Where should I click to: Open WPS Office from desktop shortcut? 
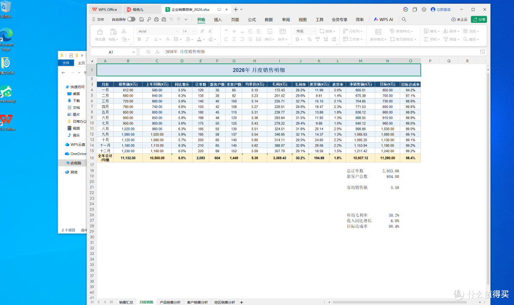(7, 123)
